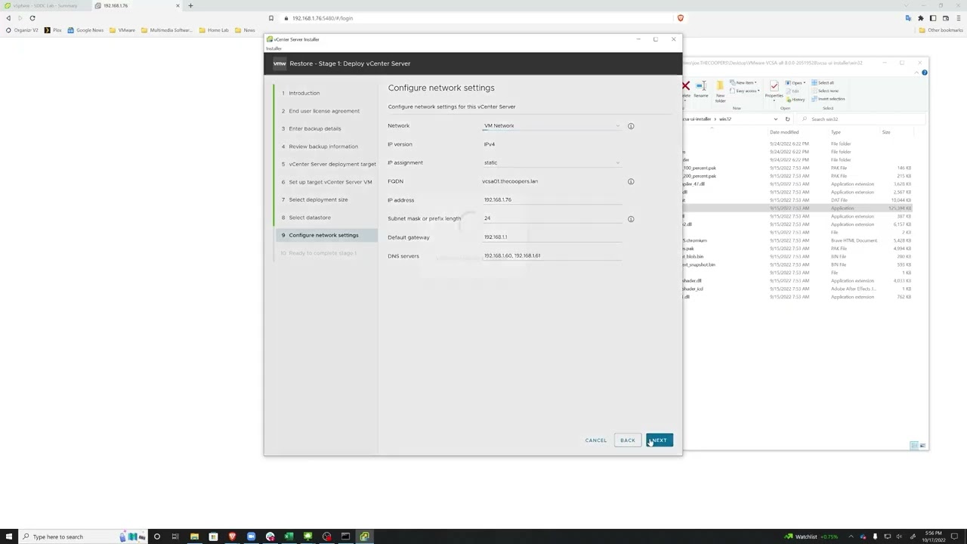The image size is (967, 544).
Task: Click the BACK button in installer
Action: tap(628, 440)
